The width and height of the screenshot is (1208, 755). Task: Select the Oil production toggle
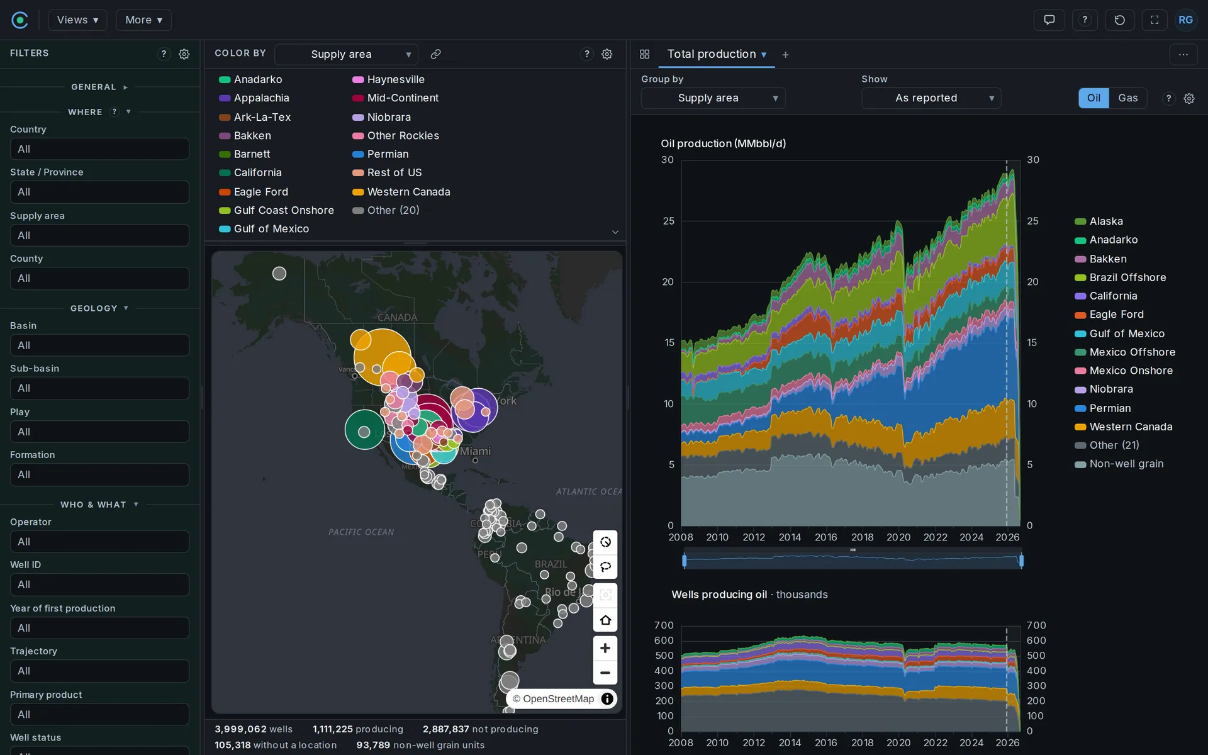[1093, 98]
